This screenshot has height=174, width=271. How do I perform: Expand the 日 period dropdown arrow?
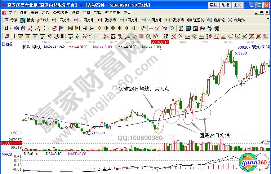11,28
